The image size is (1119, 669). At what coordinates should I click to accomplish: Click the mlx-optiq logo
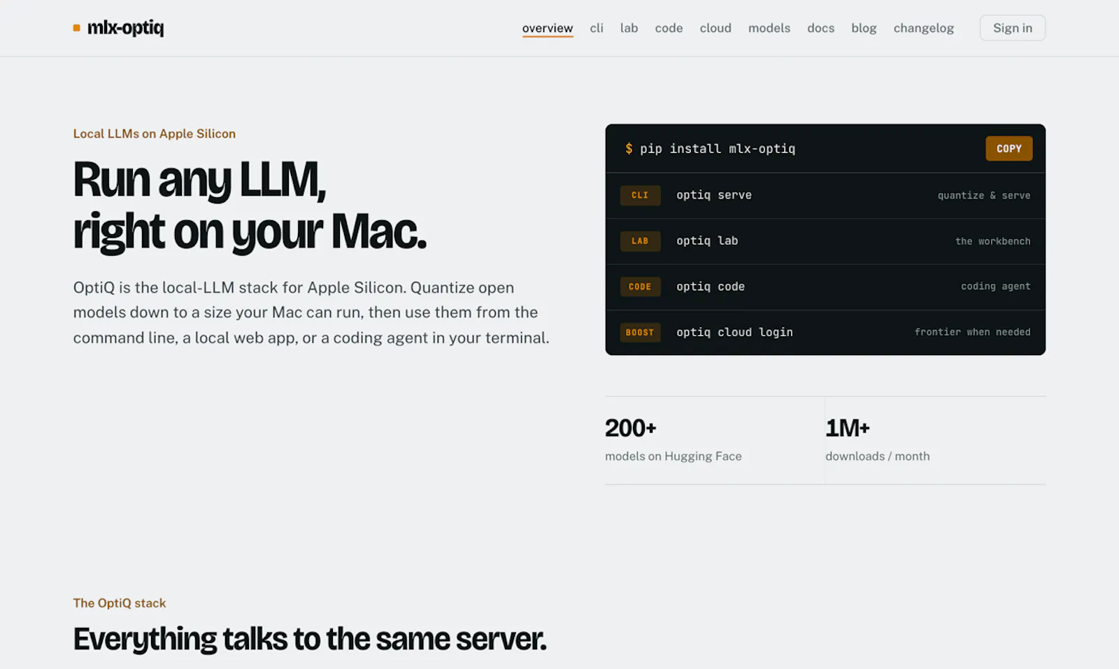(x=118, y=28)
